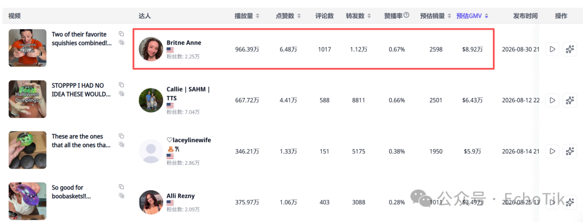Open video titled 'STOPPPP I HAD NO IDEA THESE WOULD'
The height and width of the screenshot is (222, 583).
[x=81, y=90]
